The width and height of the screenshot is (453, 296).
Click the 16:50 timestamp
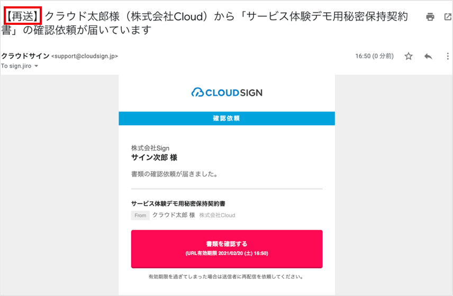375,56
